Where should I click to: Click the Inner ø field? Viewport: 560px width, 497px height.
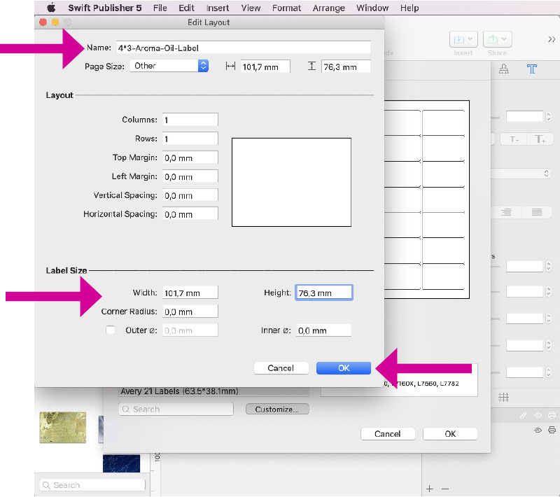point(323,330)
